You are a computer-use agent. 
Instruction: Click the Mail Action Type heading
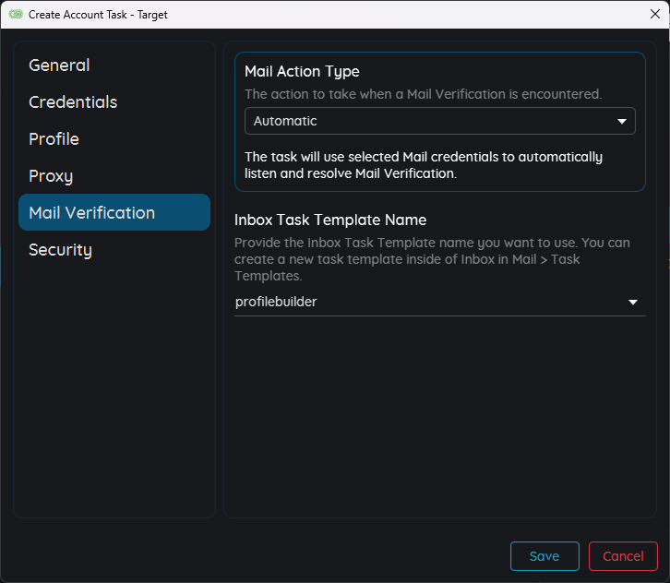coord(302,71)
